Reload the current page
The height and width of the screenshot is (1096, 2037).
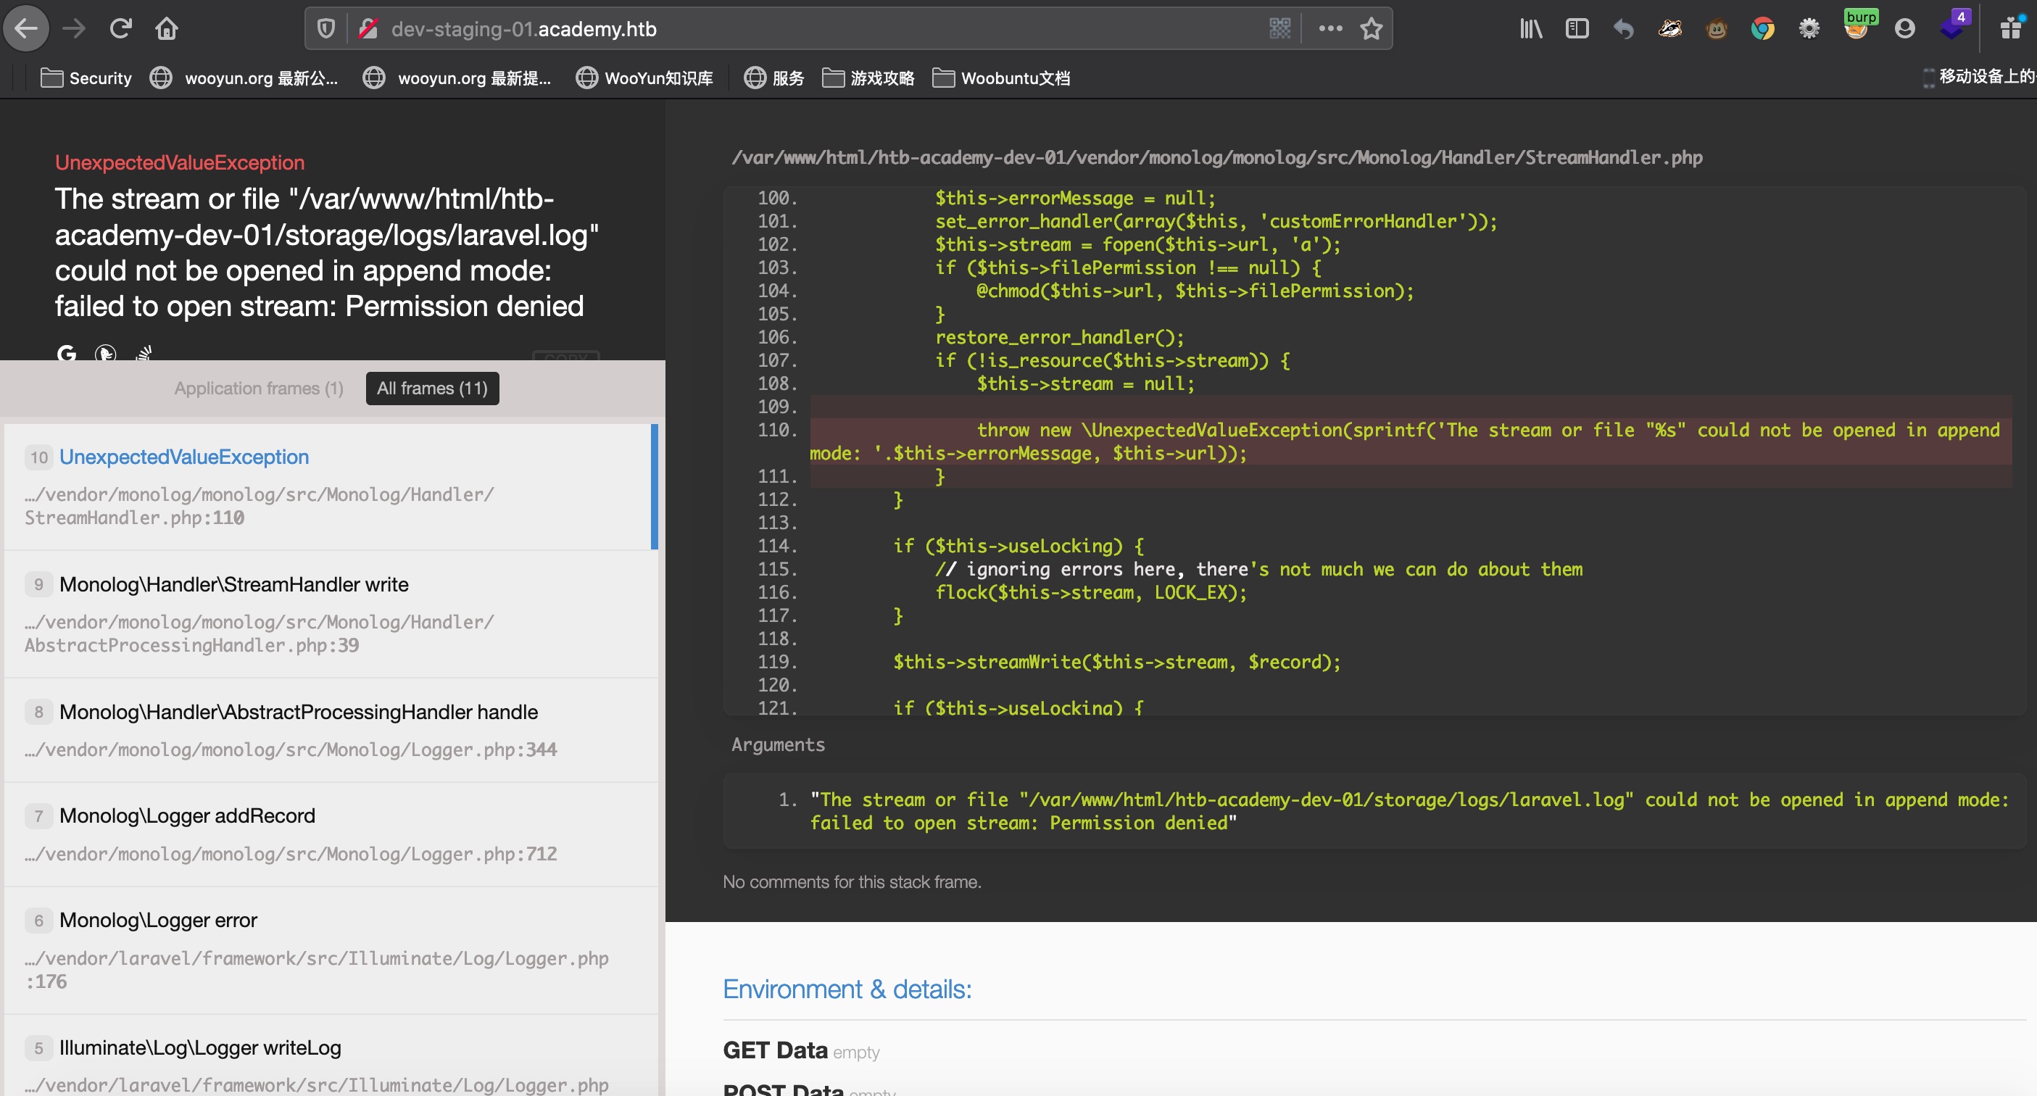(x=120, y=29)
